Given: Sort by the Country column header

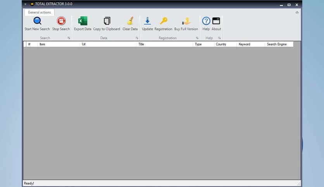Looking at the screenshot, I should (225, 44).
